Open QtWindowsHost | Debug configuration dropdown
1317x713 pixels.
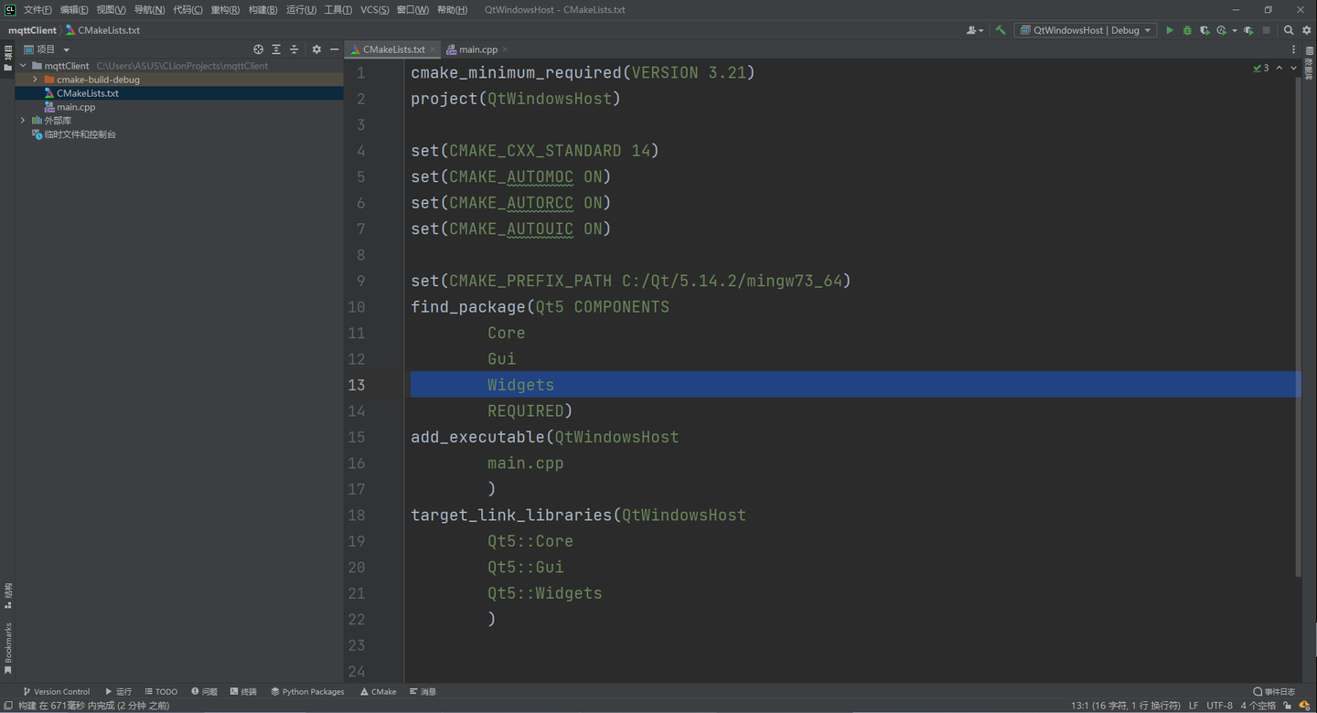[x=1086, y=30]
